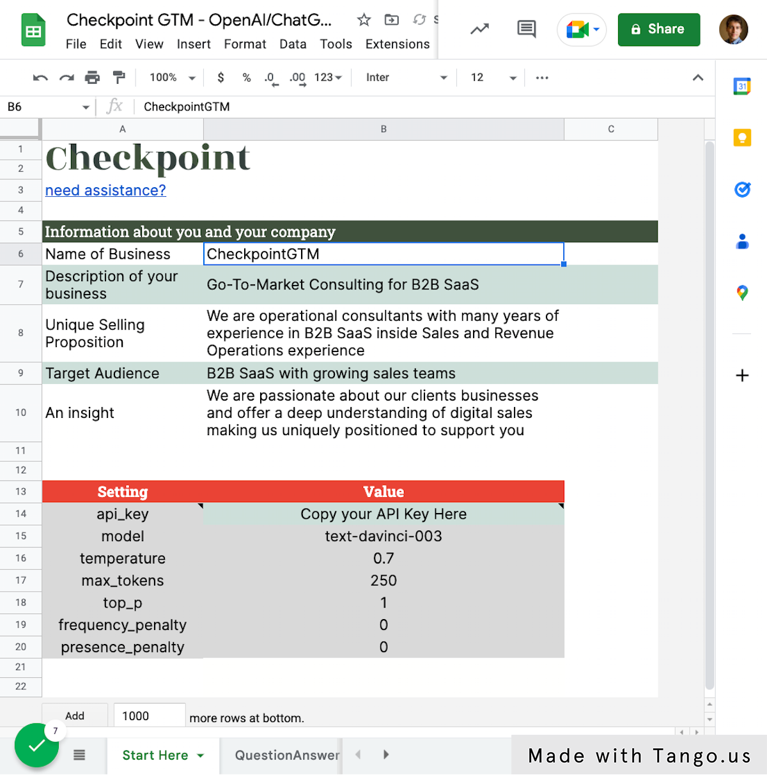
Task: Star this spreadsheet document
Action: (364, 20)
